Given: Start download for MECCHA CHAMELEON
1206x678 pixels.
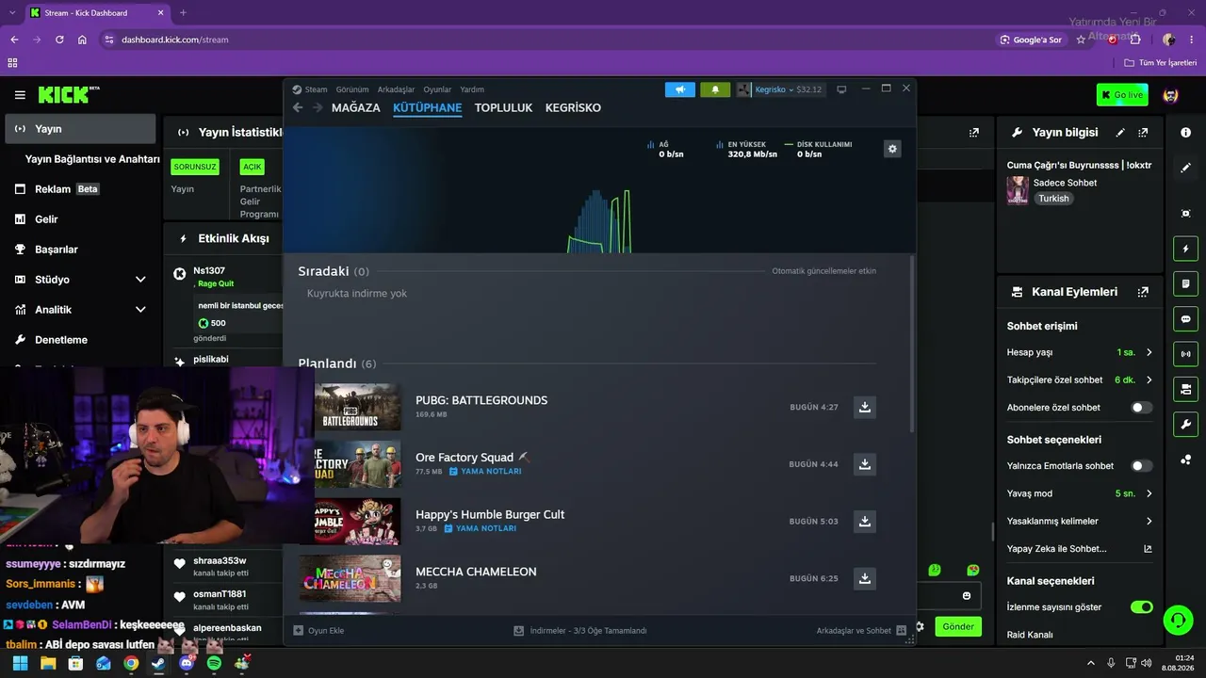Looking at the screenshot, I should pos(865,578).
